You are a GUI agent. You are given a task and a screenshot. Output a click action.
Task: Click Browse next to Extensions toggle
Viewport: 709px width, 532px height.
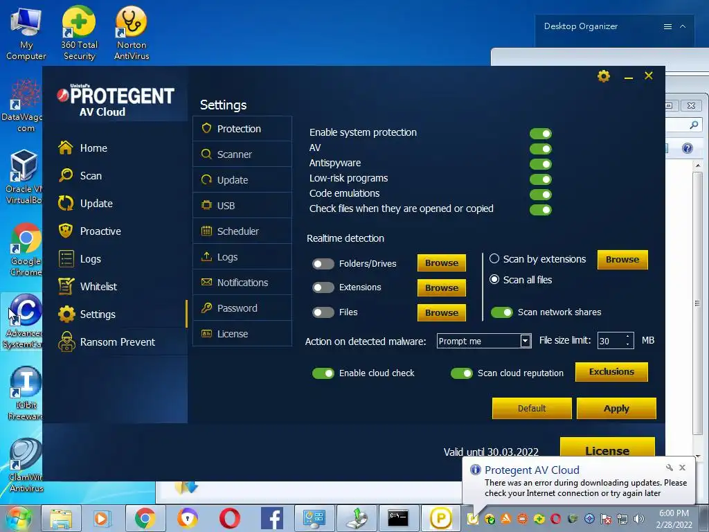[x=442, y=287]
